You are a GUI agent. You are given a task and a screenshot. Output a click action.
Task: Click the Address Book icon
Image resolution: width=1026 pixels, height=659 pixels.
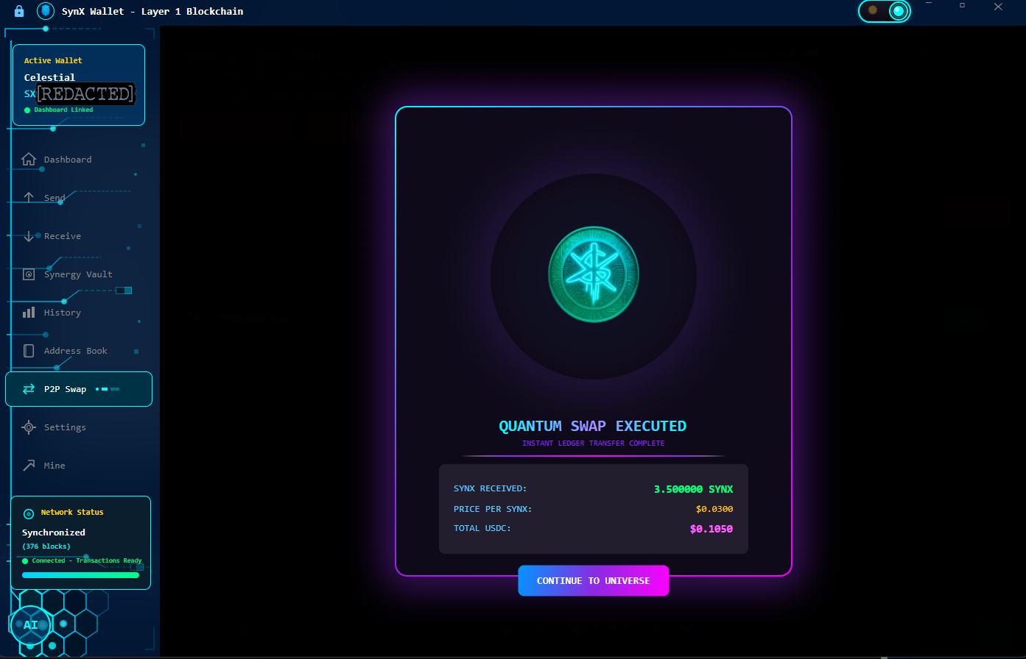tap(29, 351)
